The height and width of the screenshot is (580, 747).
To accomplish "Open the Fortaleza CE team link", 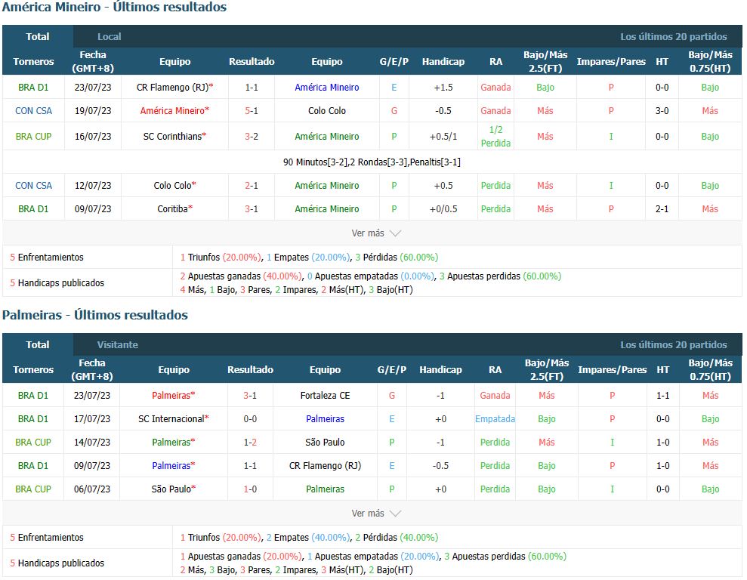I will click(x=325, y=395).
